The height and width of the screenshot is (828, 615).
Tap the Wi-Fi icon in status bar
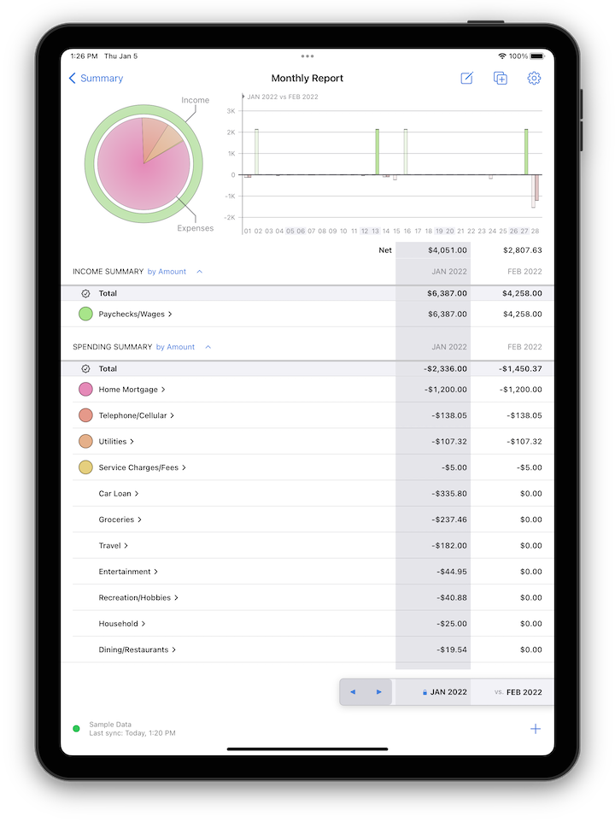502,56
